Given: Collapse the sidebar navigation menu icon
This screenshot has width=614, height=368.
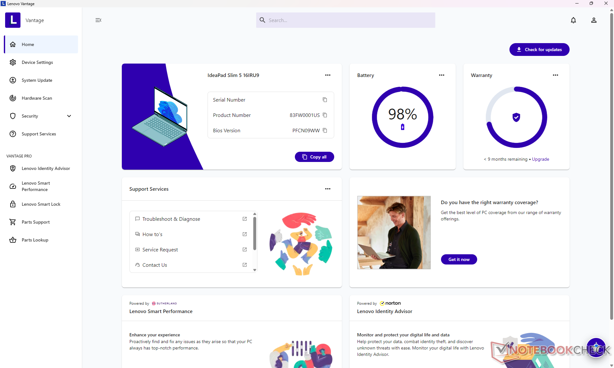Looking at the screenshot, I should 98,20.
